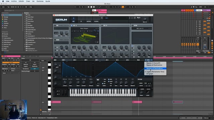This screenshot has height=120, width=214.
Task: Choose Init graph from context menu
Action: (x=150, y=74)
